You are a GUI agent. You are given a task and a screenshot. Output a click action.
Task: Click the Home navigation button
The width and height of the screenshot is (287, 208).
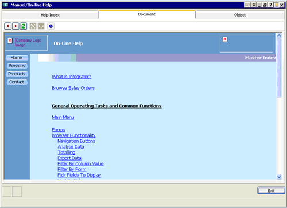(x=17, y=58)
